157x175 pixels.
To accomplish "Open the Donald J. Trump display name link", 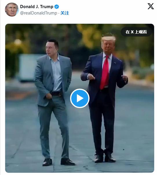I will point(36,7).
